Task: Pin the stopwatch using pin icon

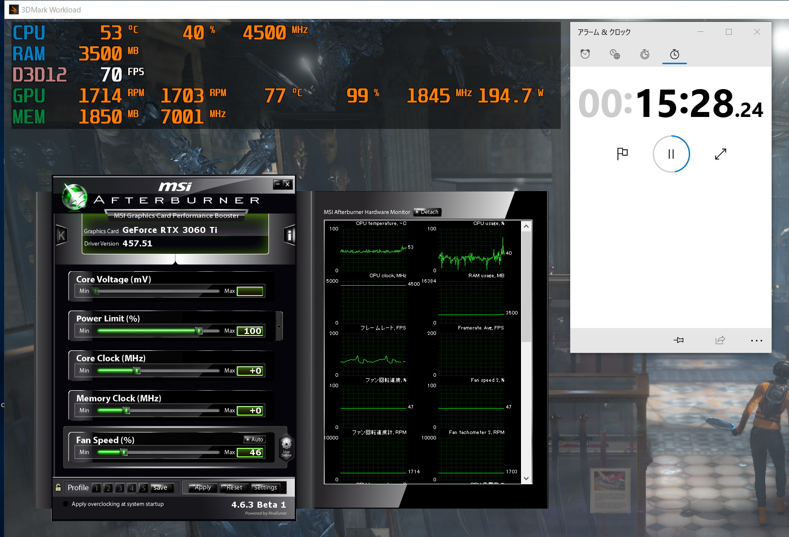Action: tap(679, 340)
